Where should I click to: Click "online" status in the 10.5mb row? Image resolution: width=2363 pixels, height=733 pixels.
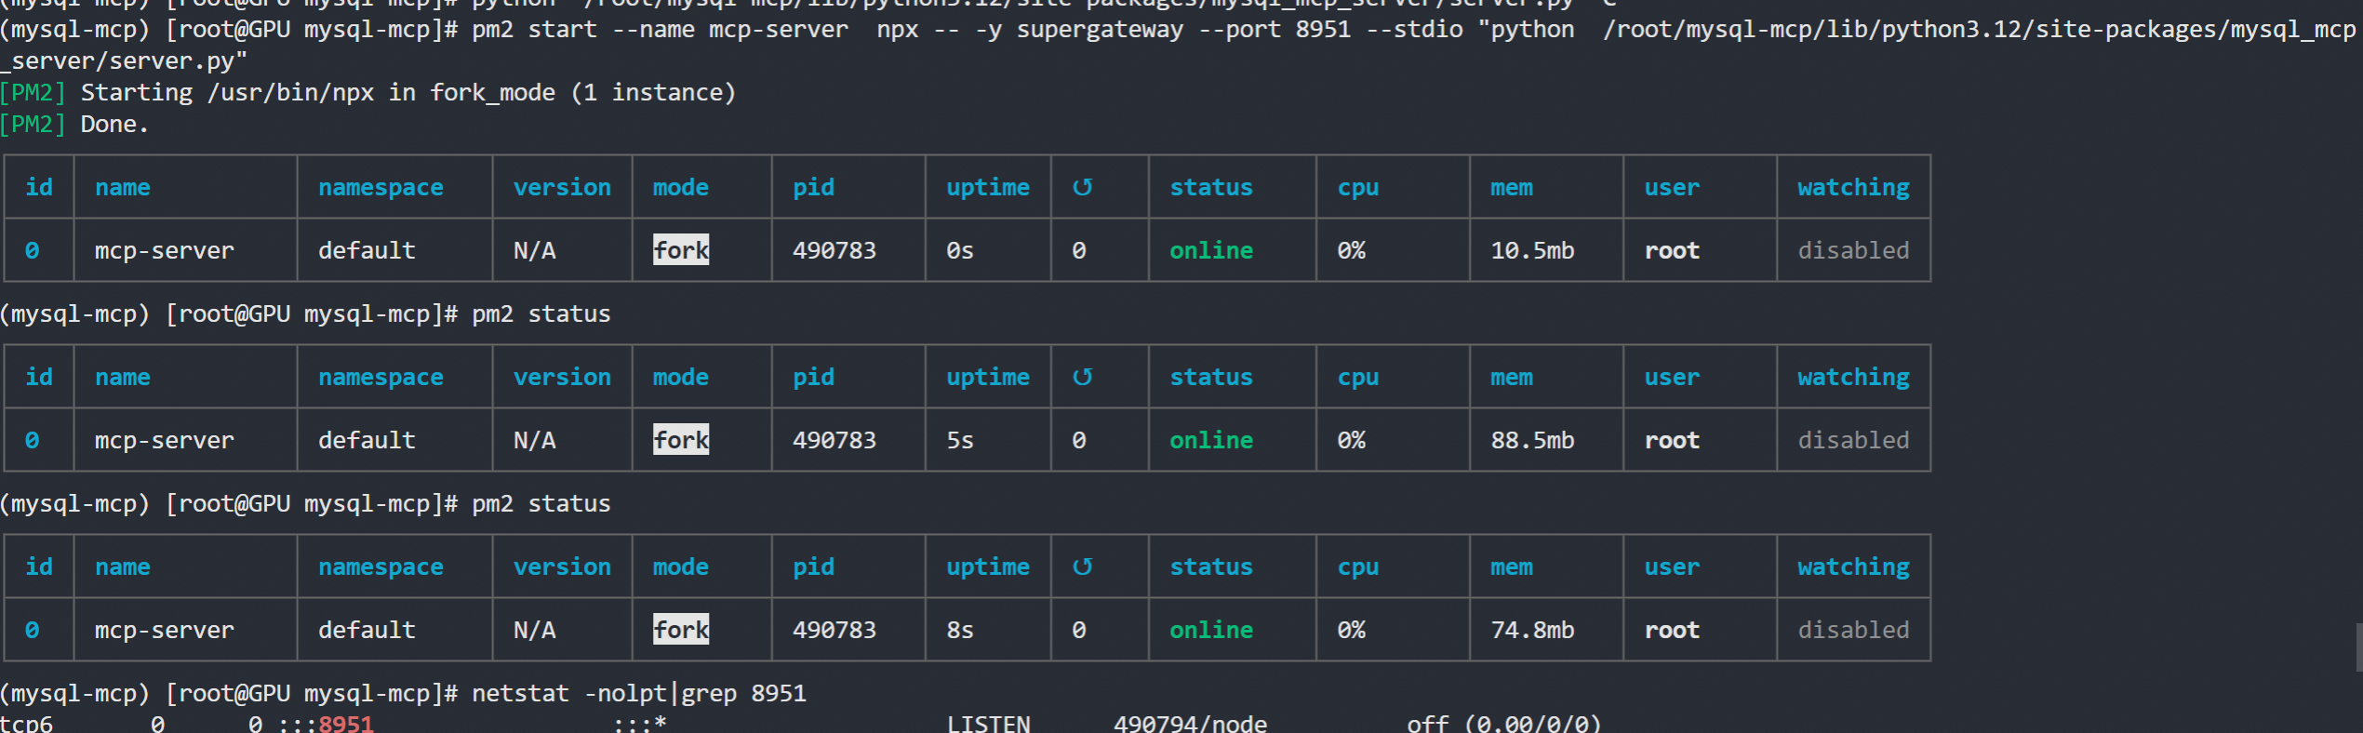point(1211,250)
